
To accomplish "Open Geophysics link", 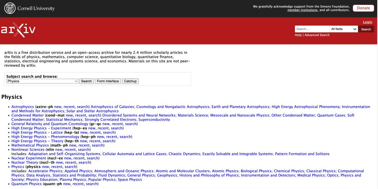I will coord(167,175).
